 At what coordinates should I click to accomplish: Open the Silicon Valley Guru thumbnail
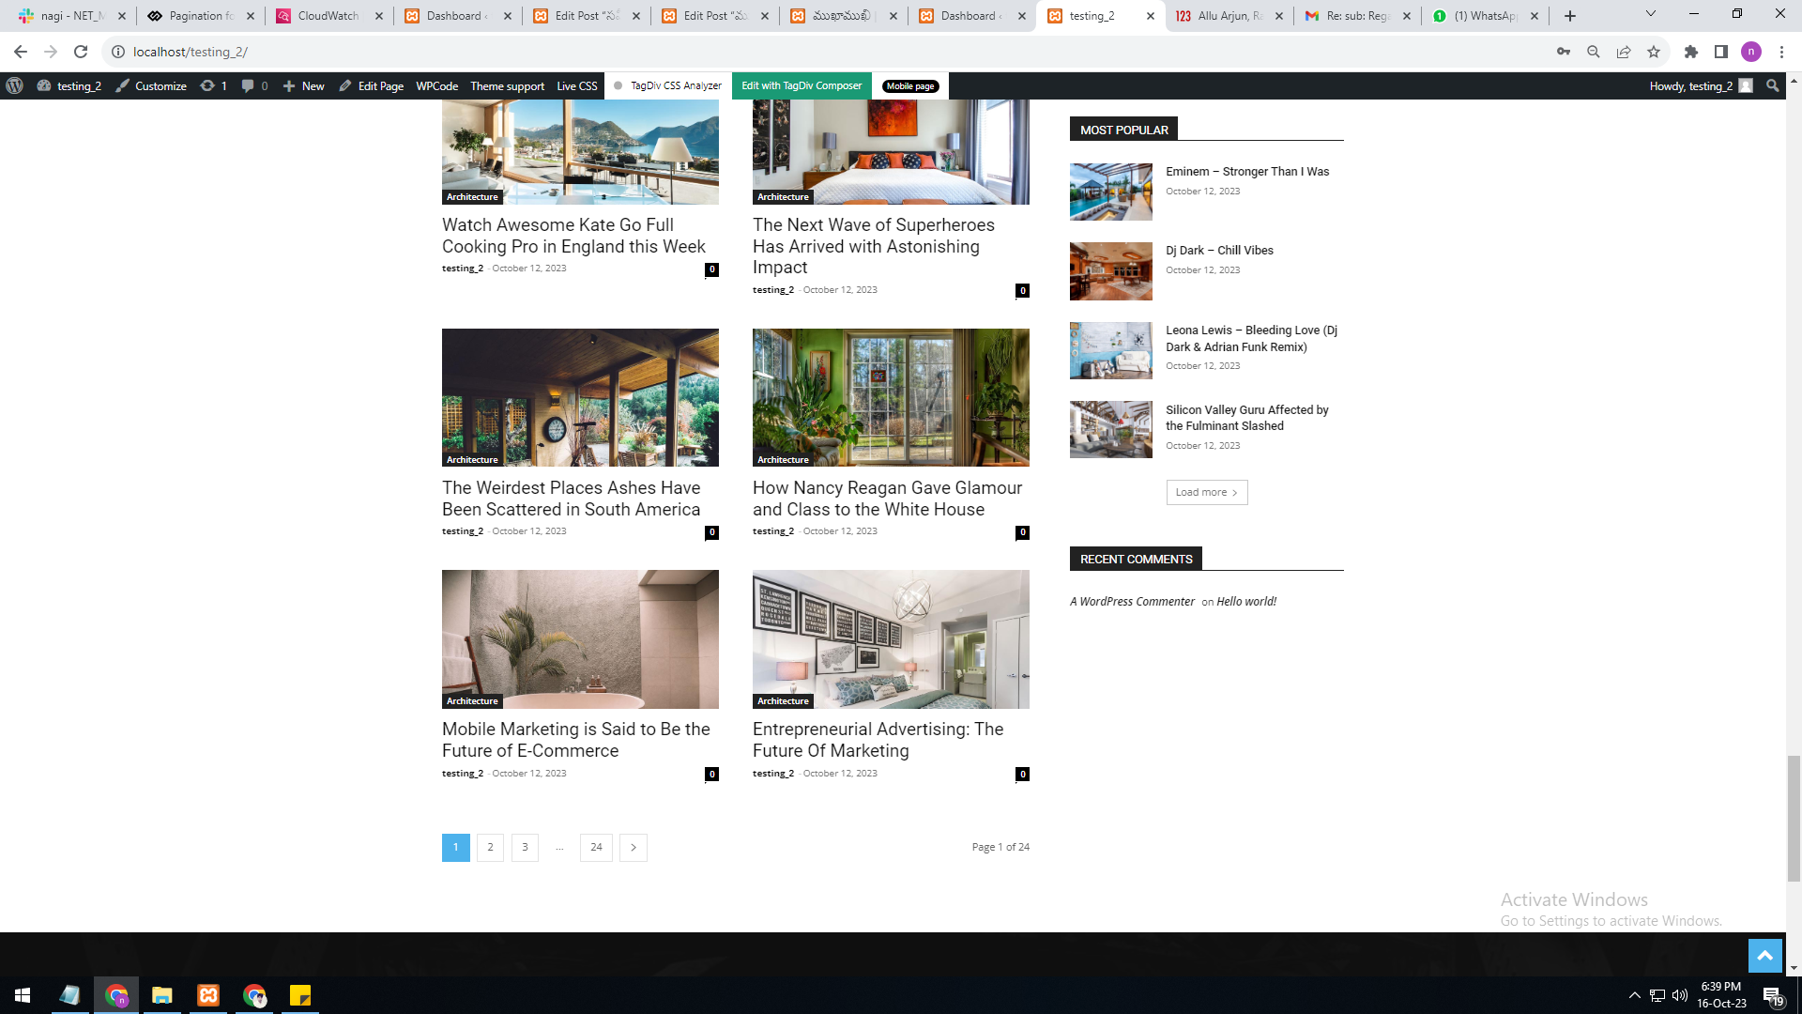pos(1111,430)
